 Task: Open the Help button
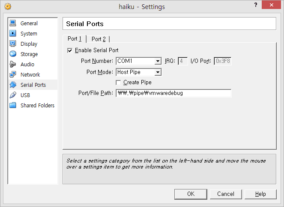[260, 194]
